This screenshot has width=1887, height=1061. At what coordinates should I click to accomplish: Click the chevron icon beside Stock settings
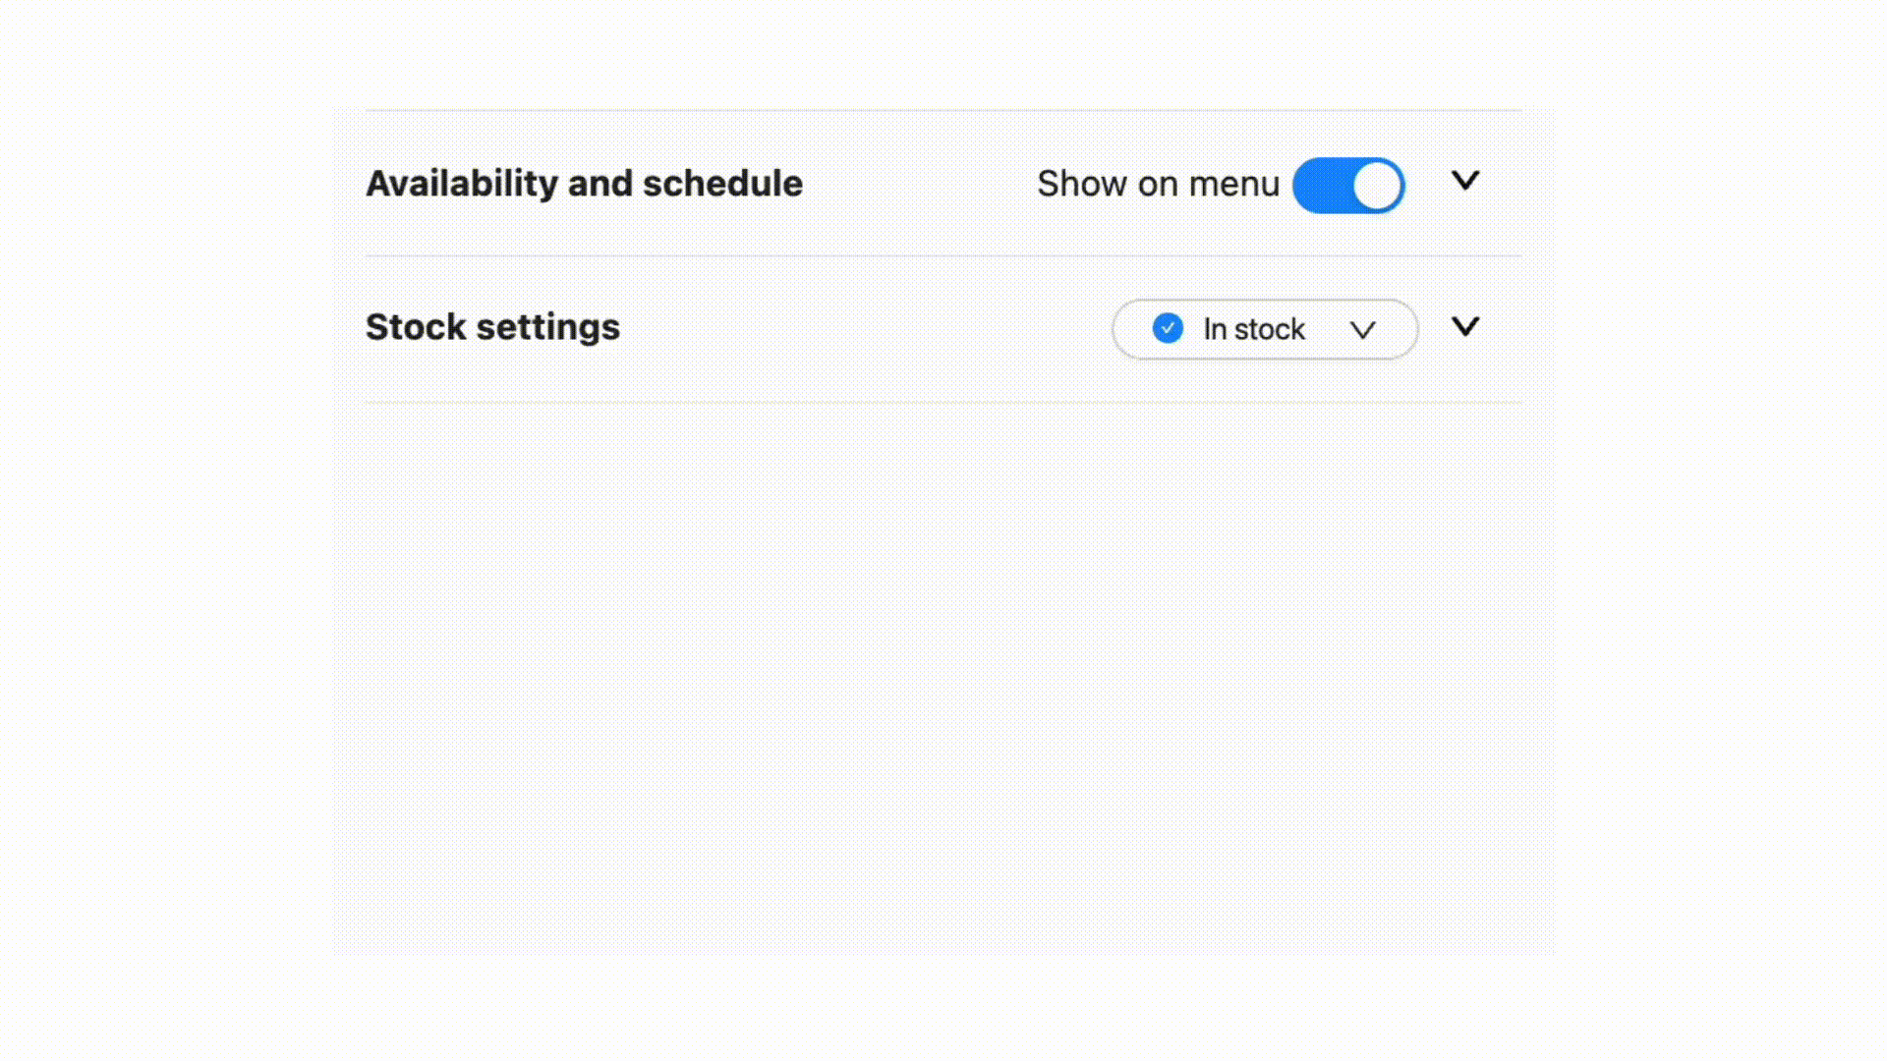point(1465,327)
